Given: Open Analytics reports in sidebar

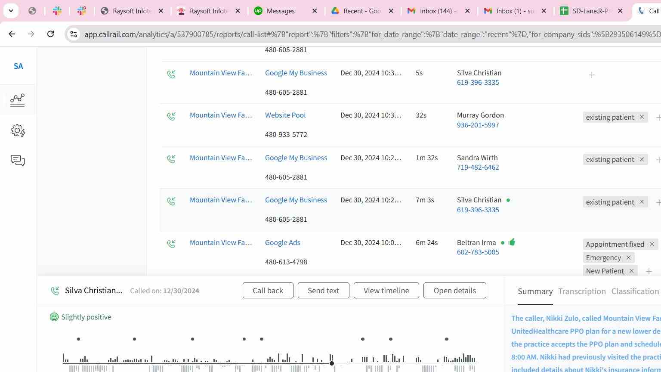Looking at the screenshot, I should coord(18,100).
